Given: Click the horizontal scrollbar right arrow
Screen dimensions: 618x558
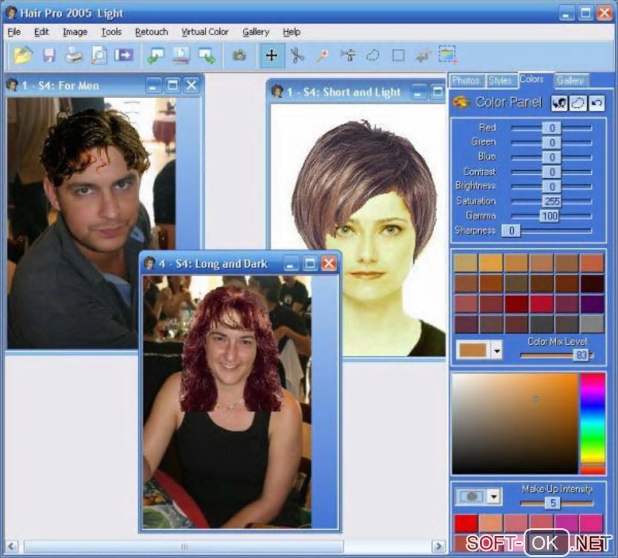Looking at the screenshot, I should pos(438,546).
